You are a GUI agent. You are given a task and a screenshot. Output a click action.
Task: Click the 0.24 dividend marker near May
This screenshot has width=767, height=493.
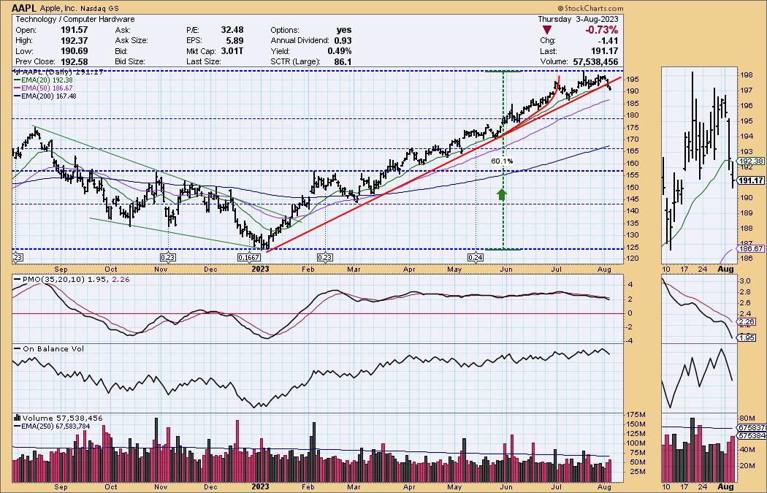[476, 257]
